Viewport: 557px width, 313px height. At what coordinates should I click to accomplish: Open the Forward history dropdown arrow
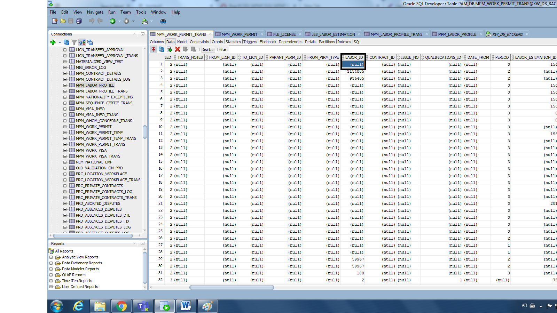[133, 22]
